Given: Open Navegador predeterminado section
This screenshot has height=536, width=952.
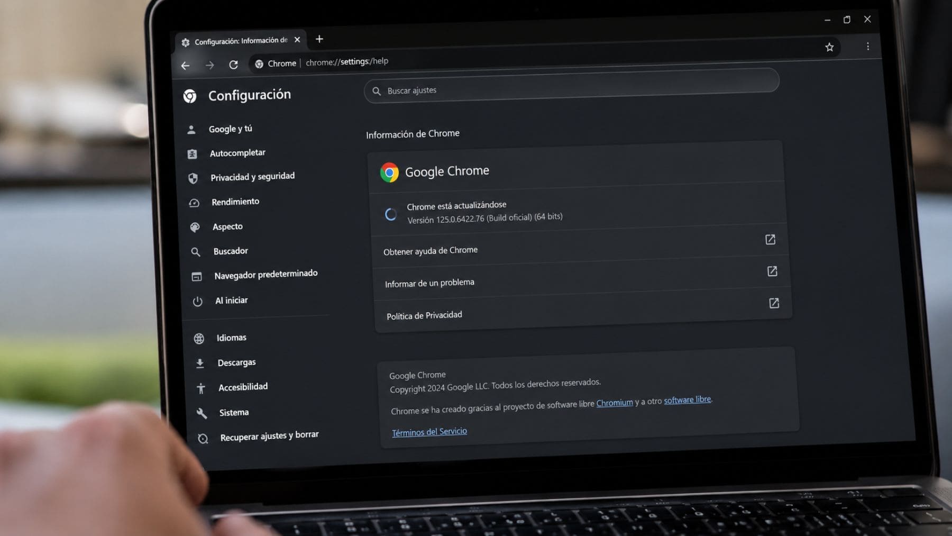Looking at the screenshot, I should pyautogui.click(x=266, y=274).
